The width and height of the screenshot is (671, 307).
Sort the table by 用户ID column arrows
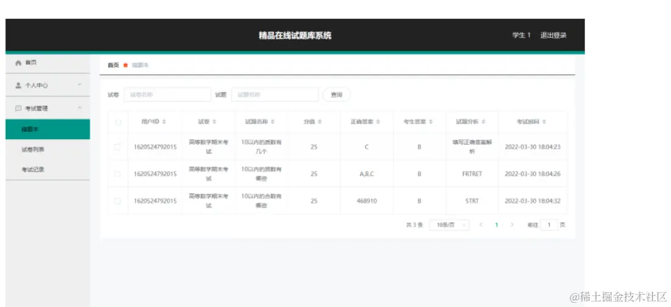coord(164,122)
